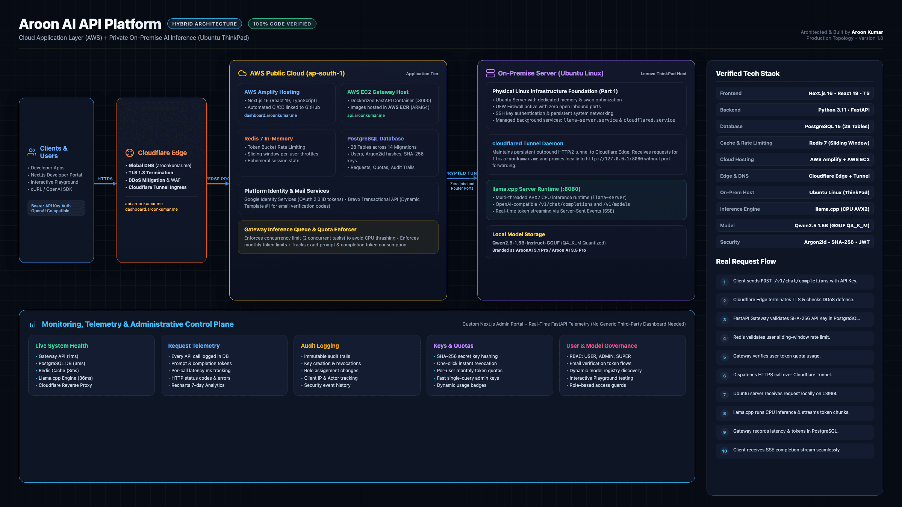The image size is (902, 507).
Task: Click the On-Premise Server rack icon
Action: click(490, 73)
